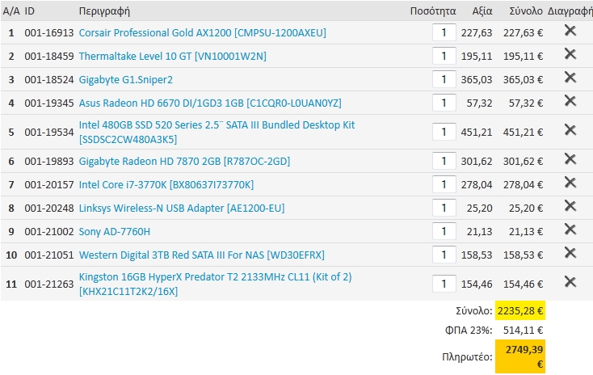Delete the Kingston 16GB HyperX Predator row
Screen dimensions: 593x375
pyautogui.click(x=570, y=282)
